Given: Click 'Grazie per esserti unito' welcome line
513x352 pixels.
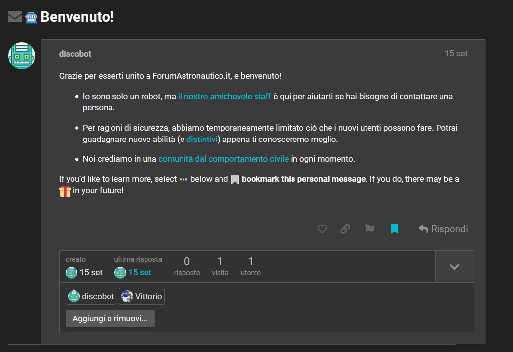Looking at the screenshot, I should 170,76.
